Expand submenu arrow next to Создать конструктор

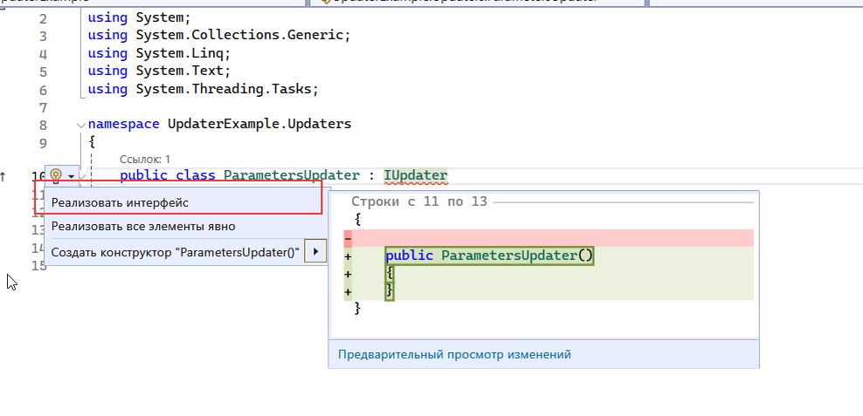click(x=315, y=252)
